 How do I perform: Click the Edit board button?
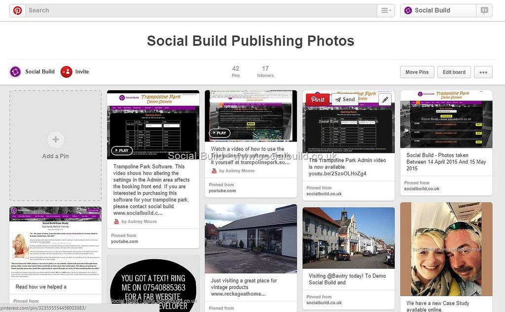point(454,72)
